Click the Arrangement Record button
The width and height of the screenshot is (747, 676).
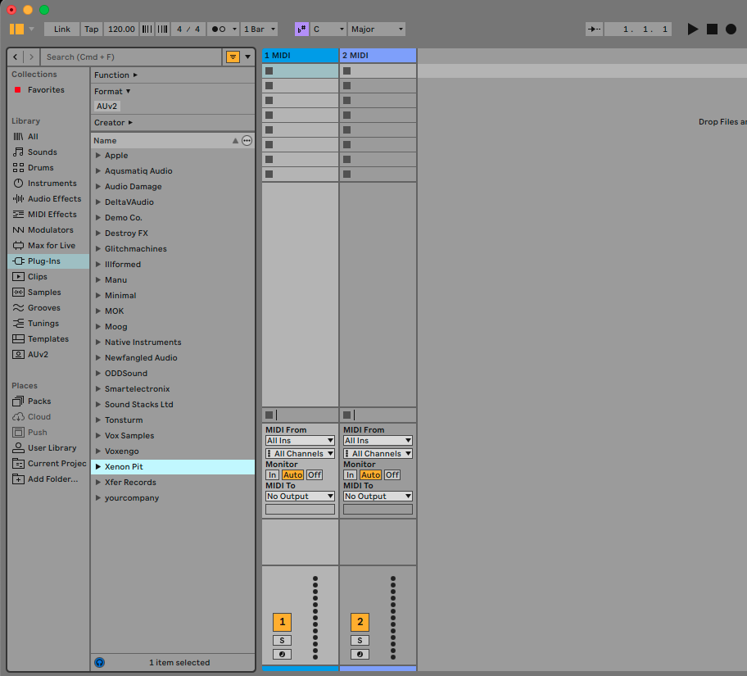[731, 29]
